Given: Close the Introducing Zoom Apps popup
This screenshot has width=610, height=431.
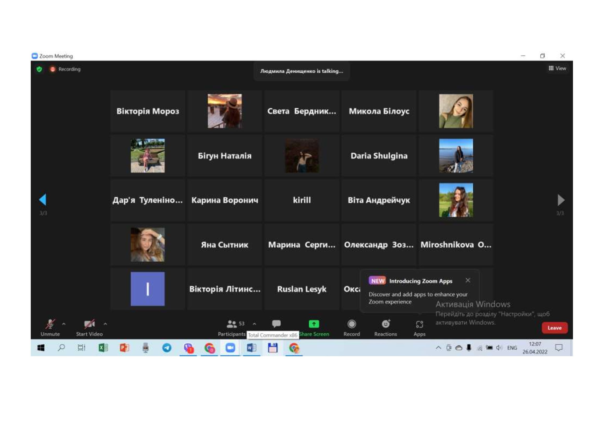Looking at the screenshot, I should tap(468, 281).
